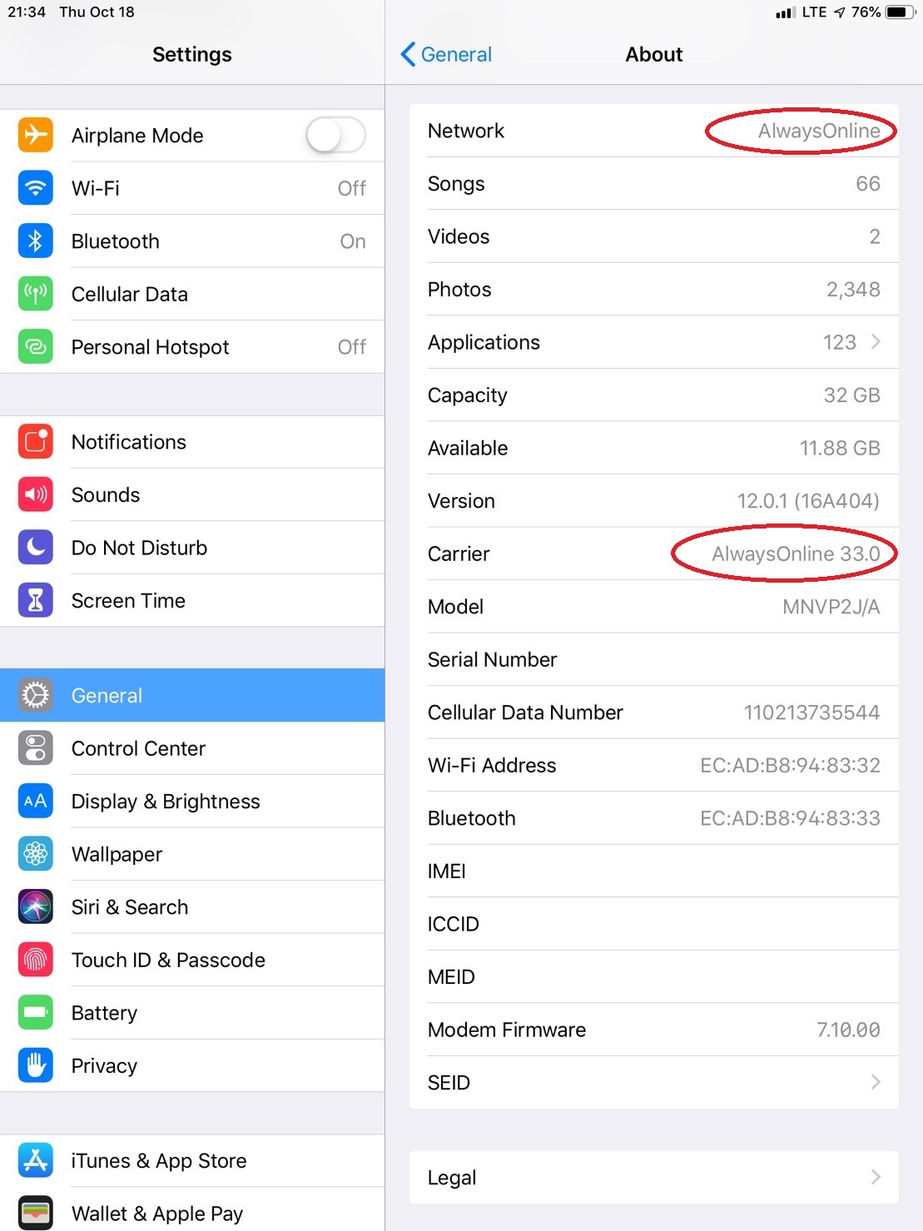Open iTunes & App Store settings
Screen dimensions: 923x1231
point(192,1160)
